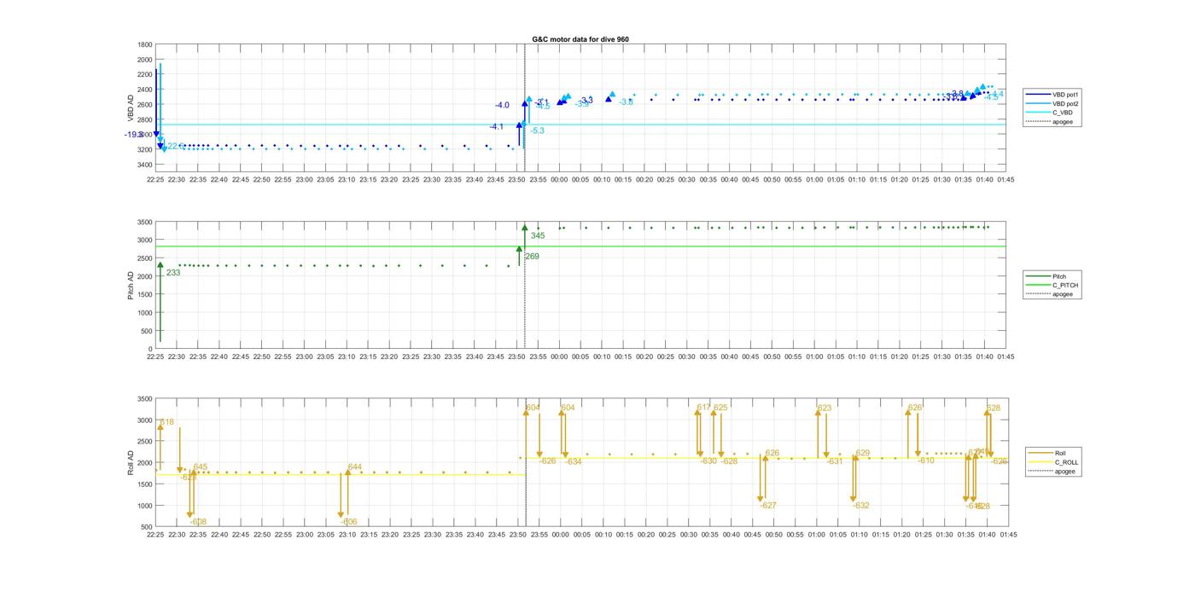Image resolution: width=1195 pixels, height=591 pixels.
Task: Click the '01:45' time tick under Roll plot
Action: (1007, 535)
